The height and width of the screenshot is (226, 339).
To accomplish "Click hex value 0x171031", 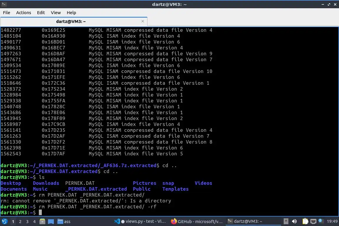I will tap(53, 71).
